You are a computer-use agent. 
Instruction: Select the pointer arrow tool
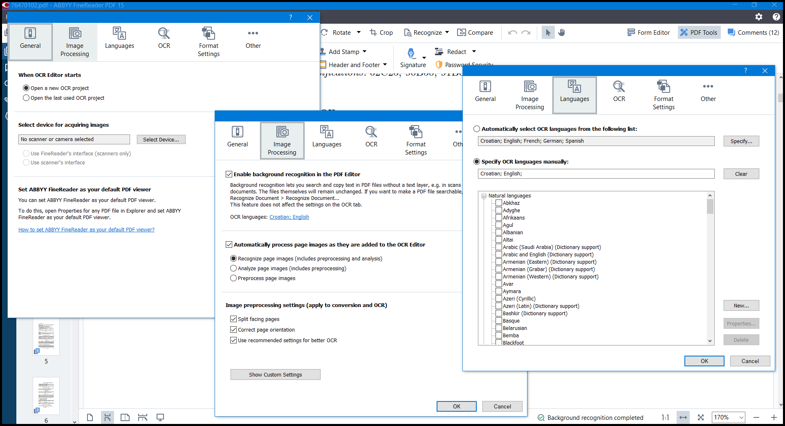point(548,33)
